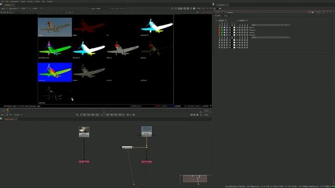The width and height of the screenshot is (335, 188).
Task: Open the Edit menu
Action: coord(7,2)
